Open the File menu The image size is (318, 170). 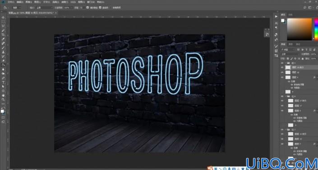click(x=11, y=2)
